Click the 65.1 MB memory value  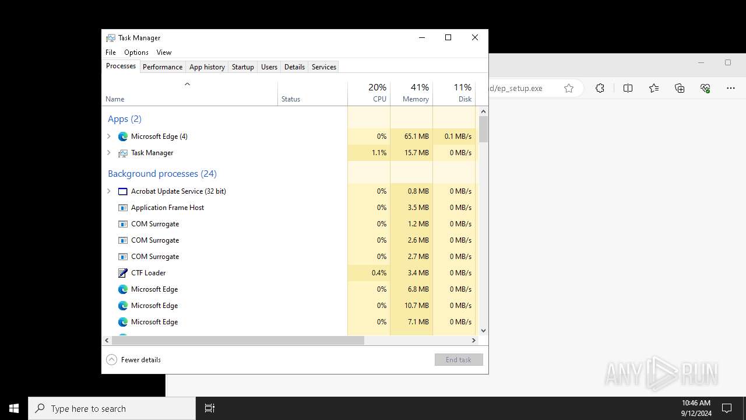[x=416, y=136]
